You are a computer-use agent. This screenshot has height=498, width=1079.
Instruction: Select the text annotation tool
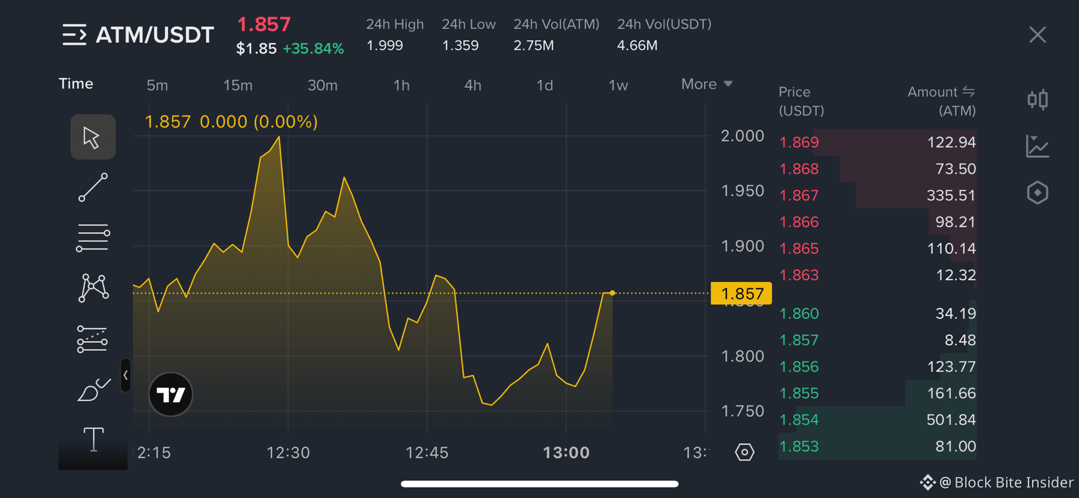point(93,439)
